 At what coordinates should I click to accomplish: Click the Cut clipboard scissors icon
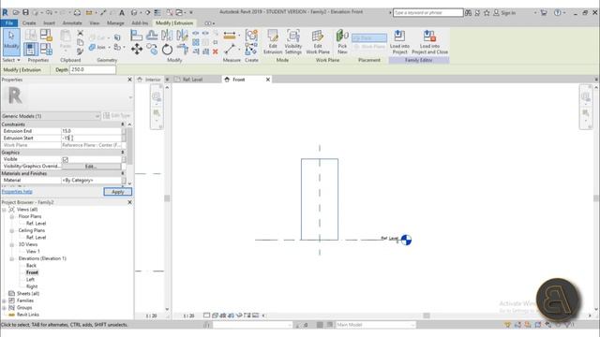(80, 34)
